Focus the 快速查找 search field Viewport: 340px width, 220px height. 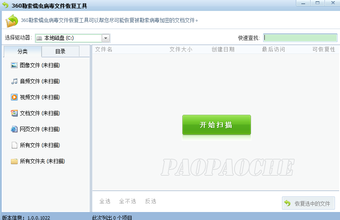coord(300,38)
